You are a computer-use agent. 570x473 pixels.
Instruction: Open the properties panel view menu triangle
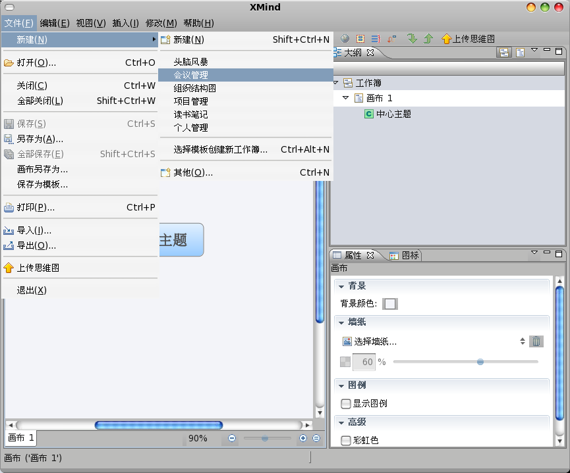point(534,253)
